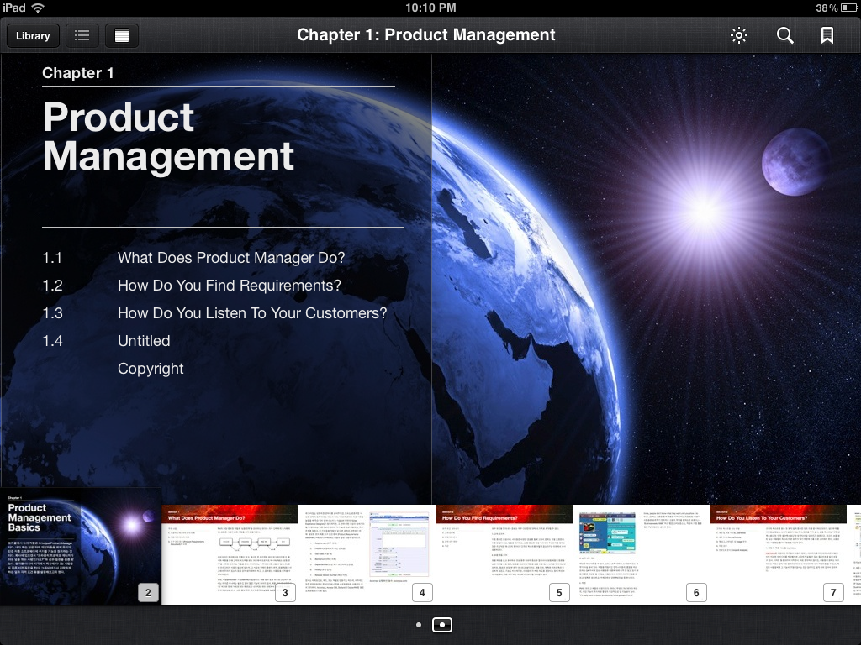Select page 4 thumbnail
This screenshot has width=861, height=645.
tap(367, 554)
